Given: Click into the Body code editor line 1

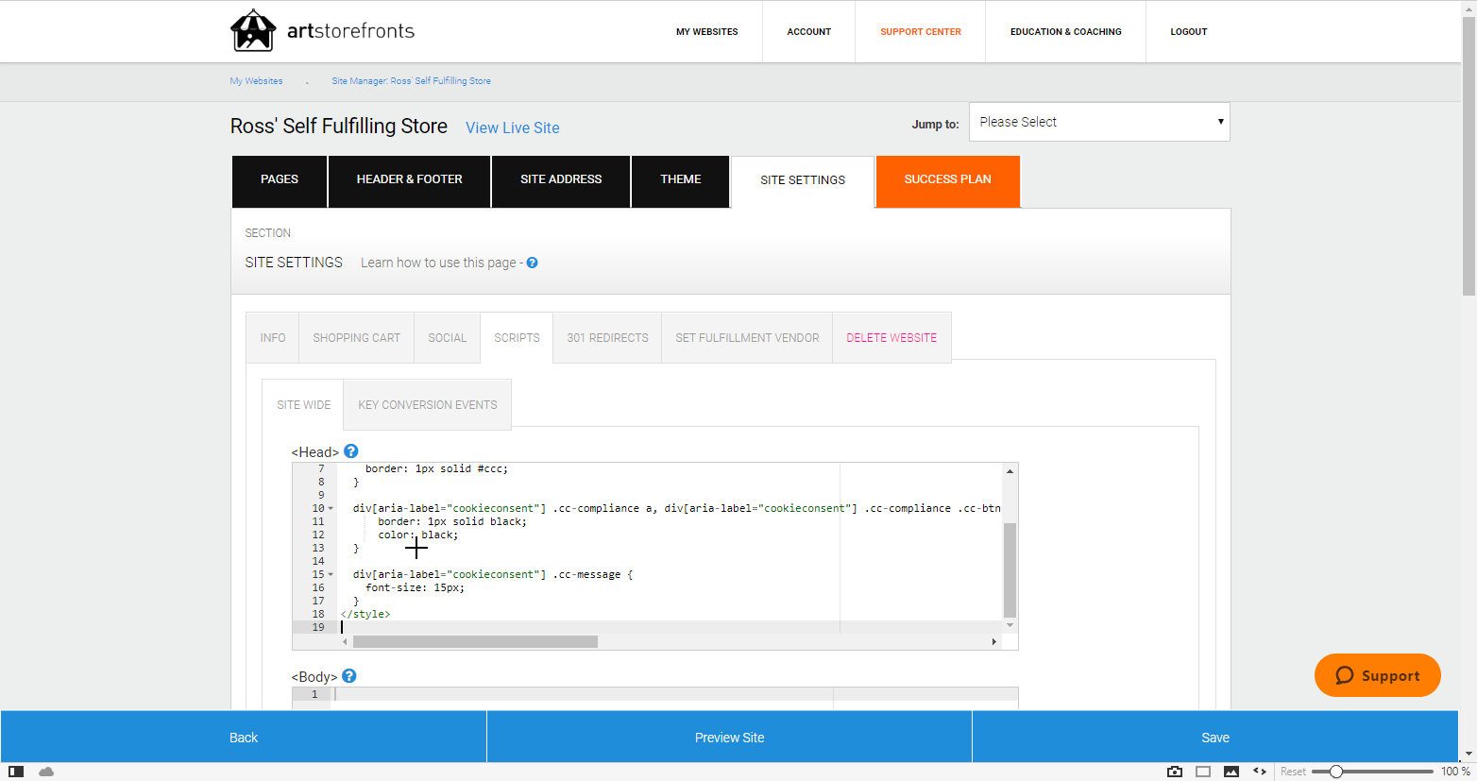Looking at the screenshot, I should (674, 694).
